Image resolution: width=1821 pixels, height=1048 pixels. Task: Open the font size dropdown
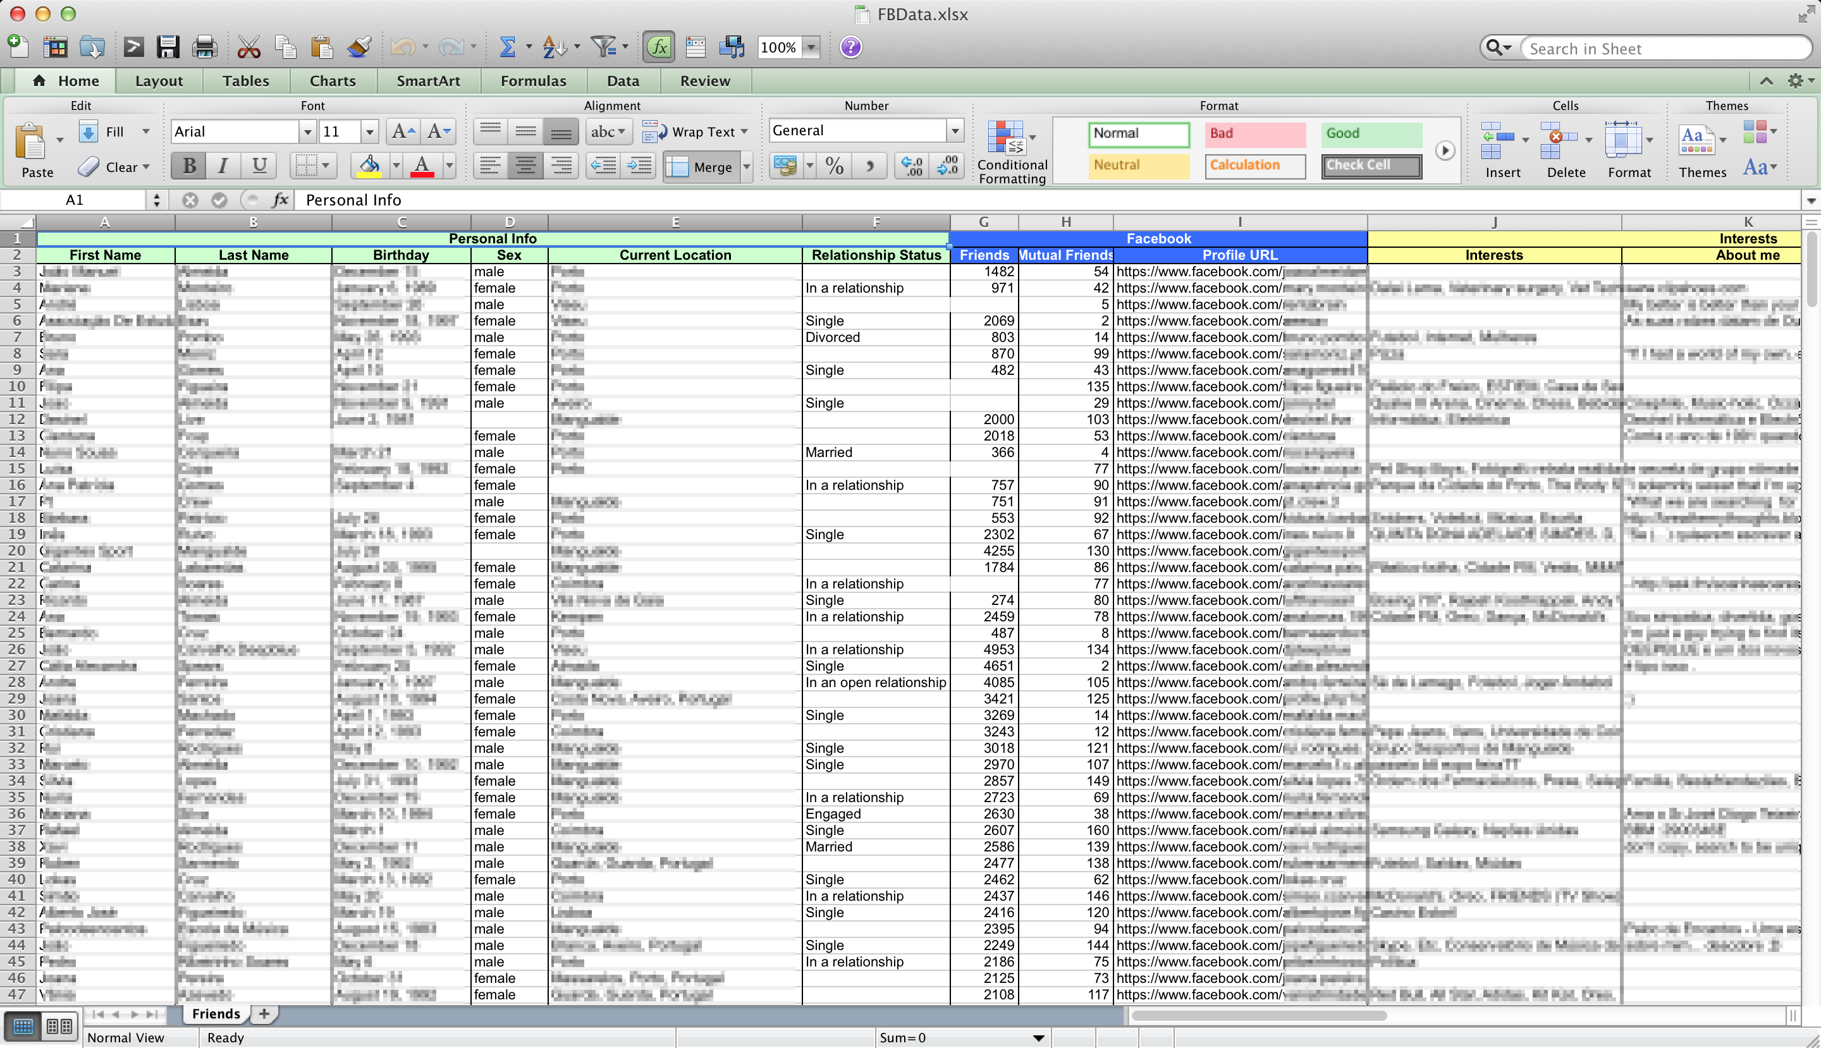[x=369, y=131]
